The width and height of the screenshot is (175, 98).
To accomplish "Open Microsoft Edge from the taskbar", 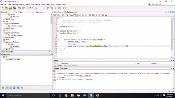I will pyautogui.click(x=60, y=96).
